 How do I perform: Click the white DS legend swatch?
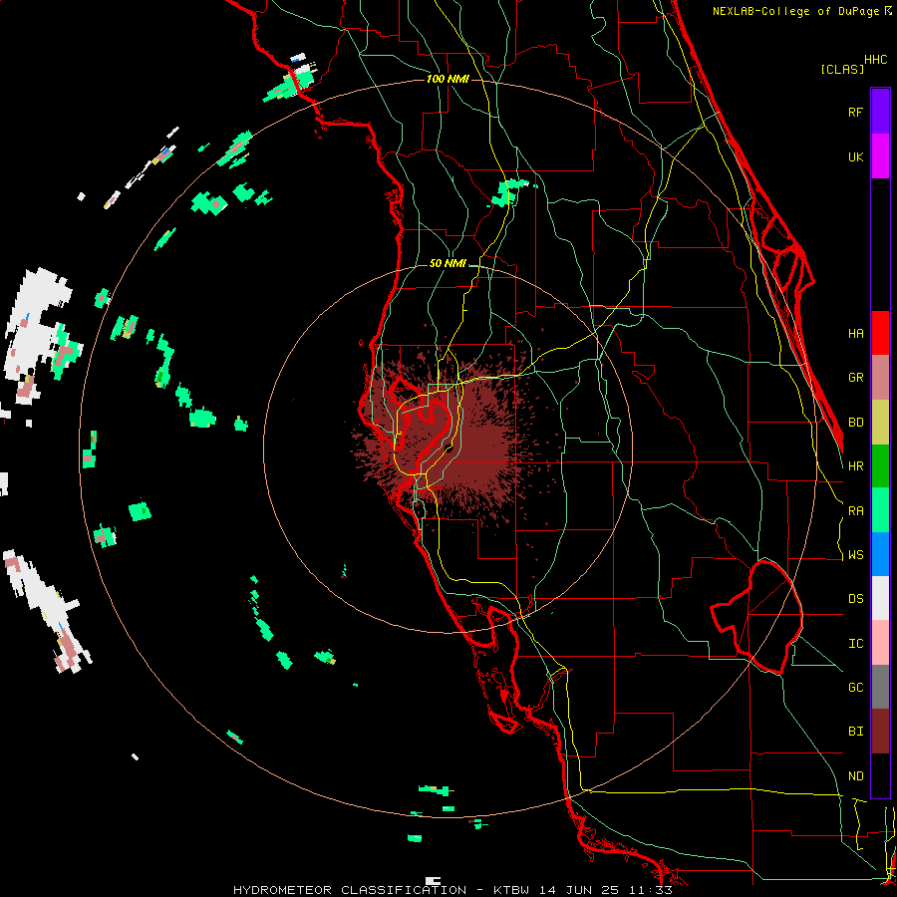click(880, 598)
